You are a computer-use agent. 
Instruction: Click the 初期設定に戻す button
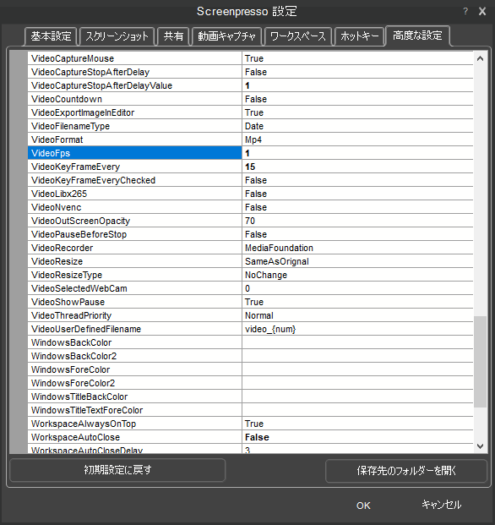click(117, 470)
